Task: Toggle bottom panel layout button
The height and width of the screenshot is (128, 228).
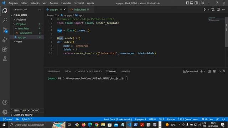Action: pos(192,3)
